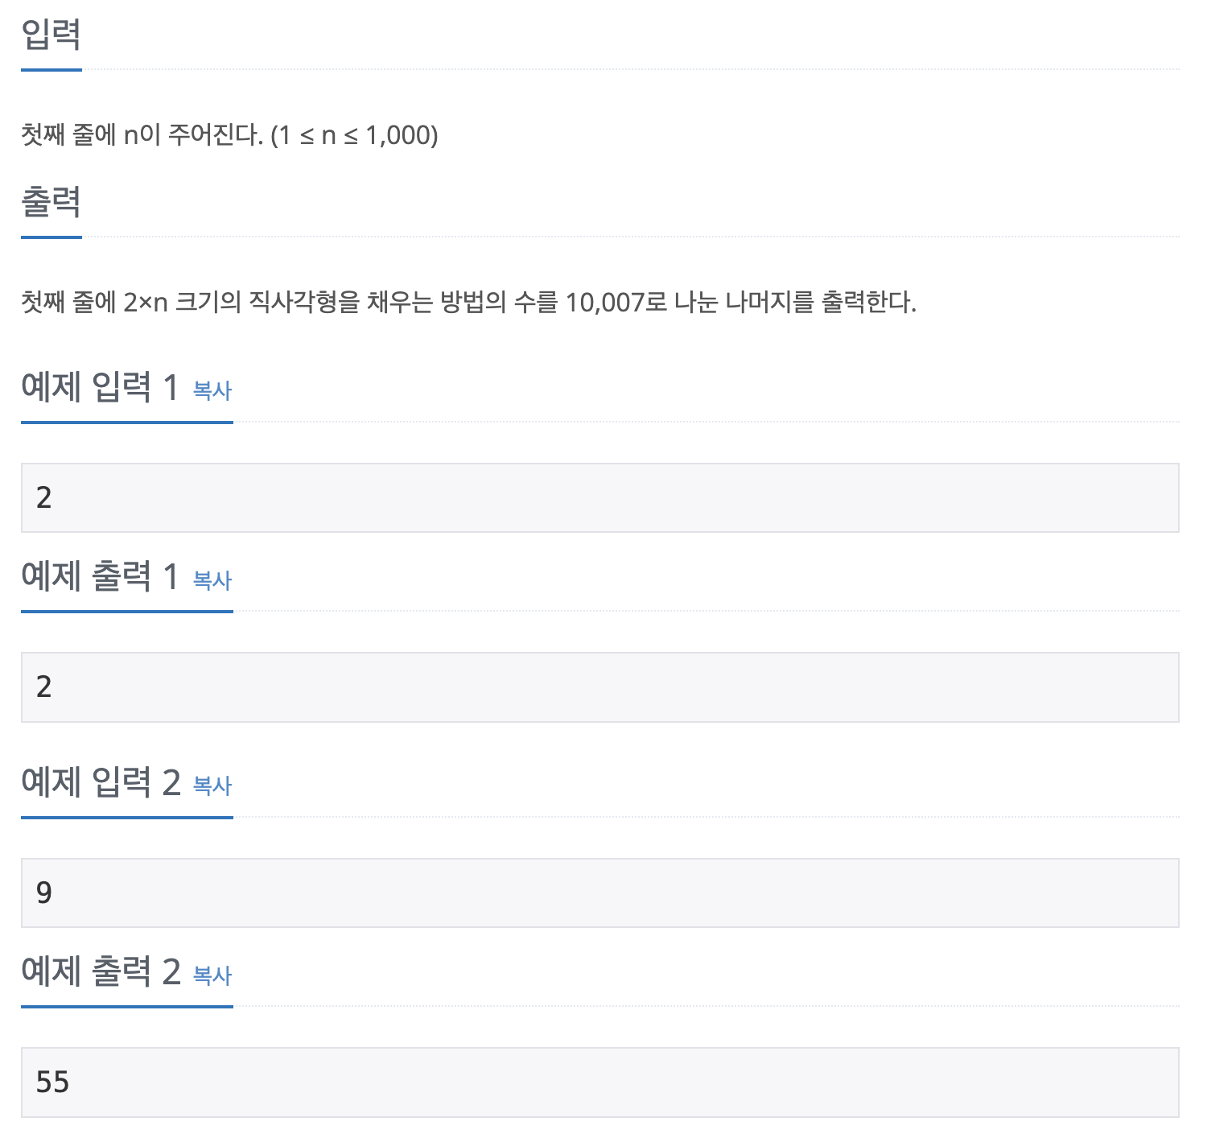Click the 입력 section heading
This screenshot has height=1138, width=1207.
51,35
